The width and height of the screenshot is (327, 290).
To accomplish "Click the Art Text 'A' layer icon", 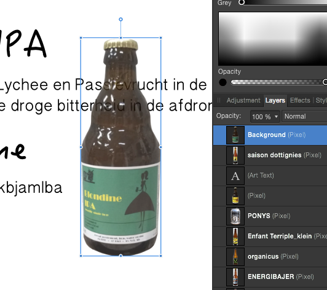I will coord(235,176).
